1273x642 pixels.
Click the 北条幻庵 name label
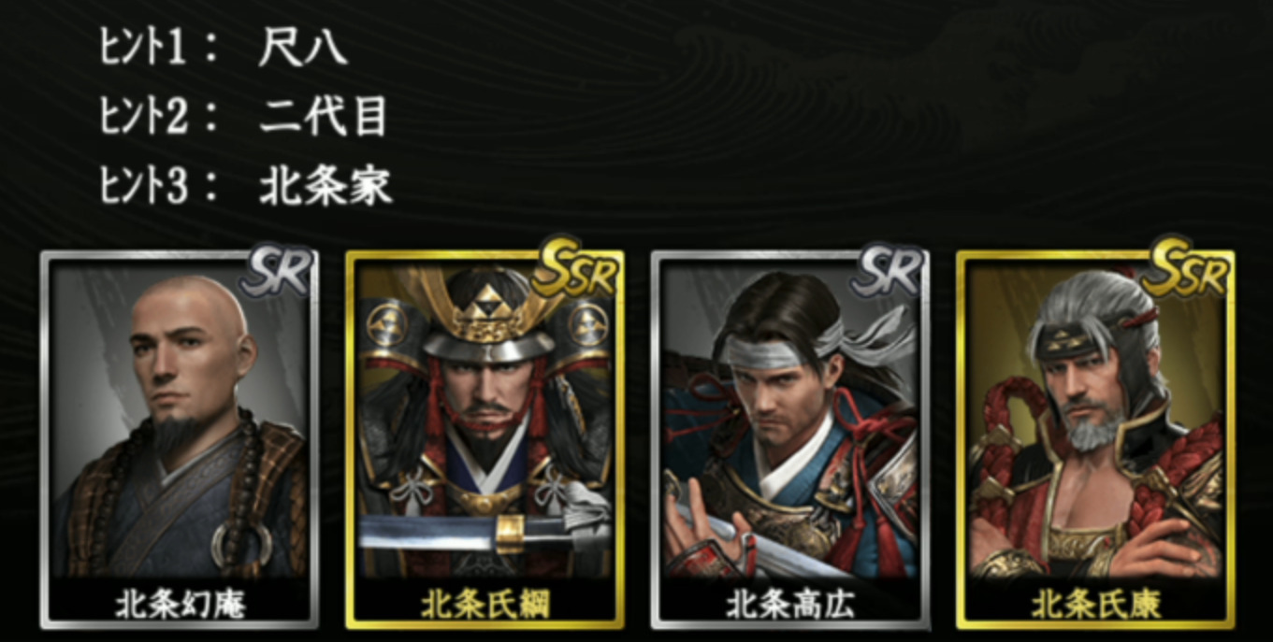point(181,604)
